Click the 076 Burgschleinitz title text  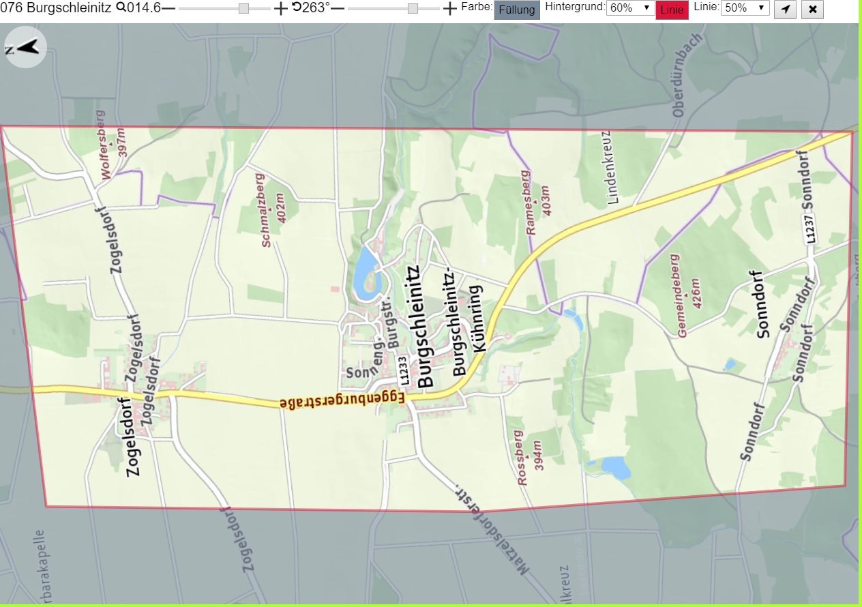[x=56, y=8]
